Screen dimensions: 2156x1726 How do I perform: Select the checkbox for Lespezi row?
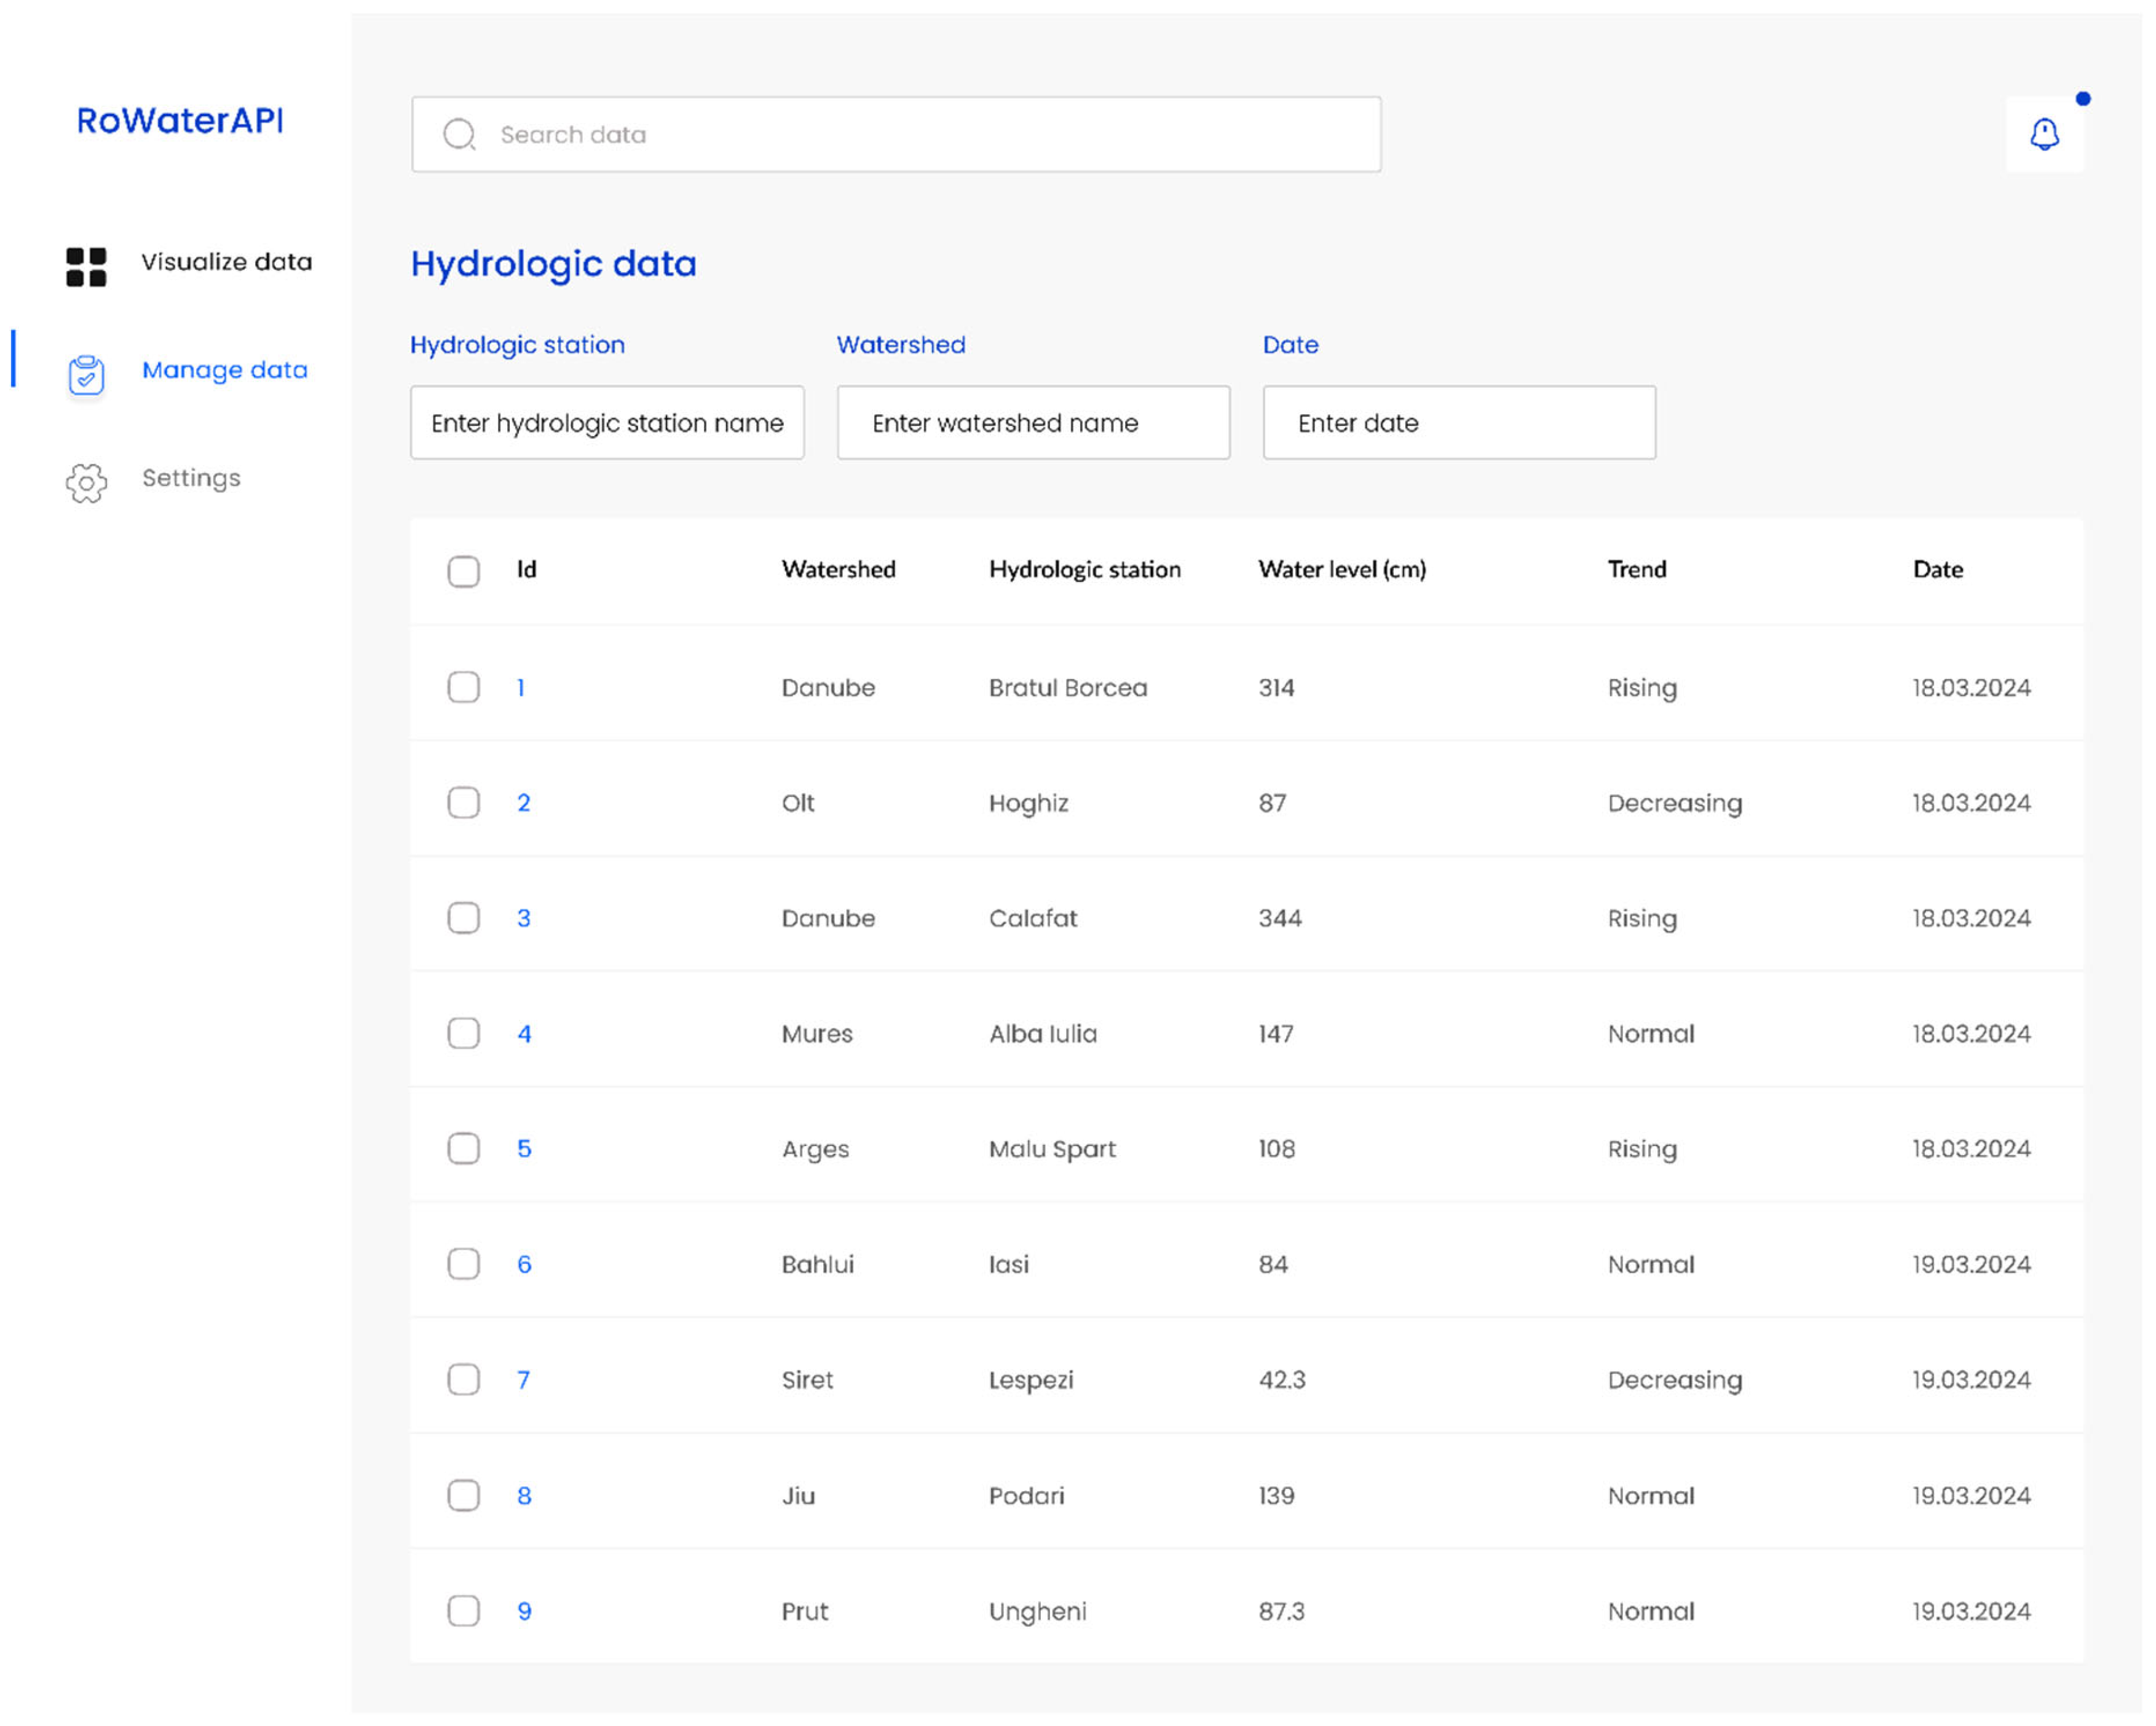[463, 1380]
